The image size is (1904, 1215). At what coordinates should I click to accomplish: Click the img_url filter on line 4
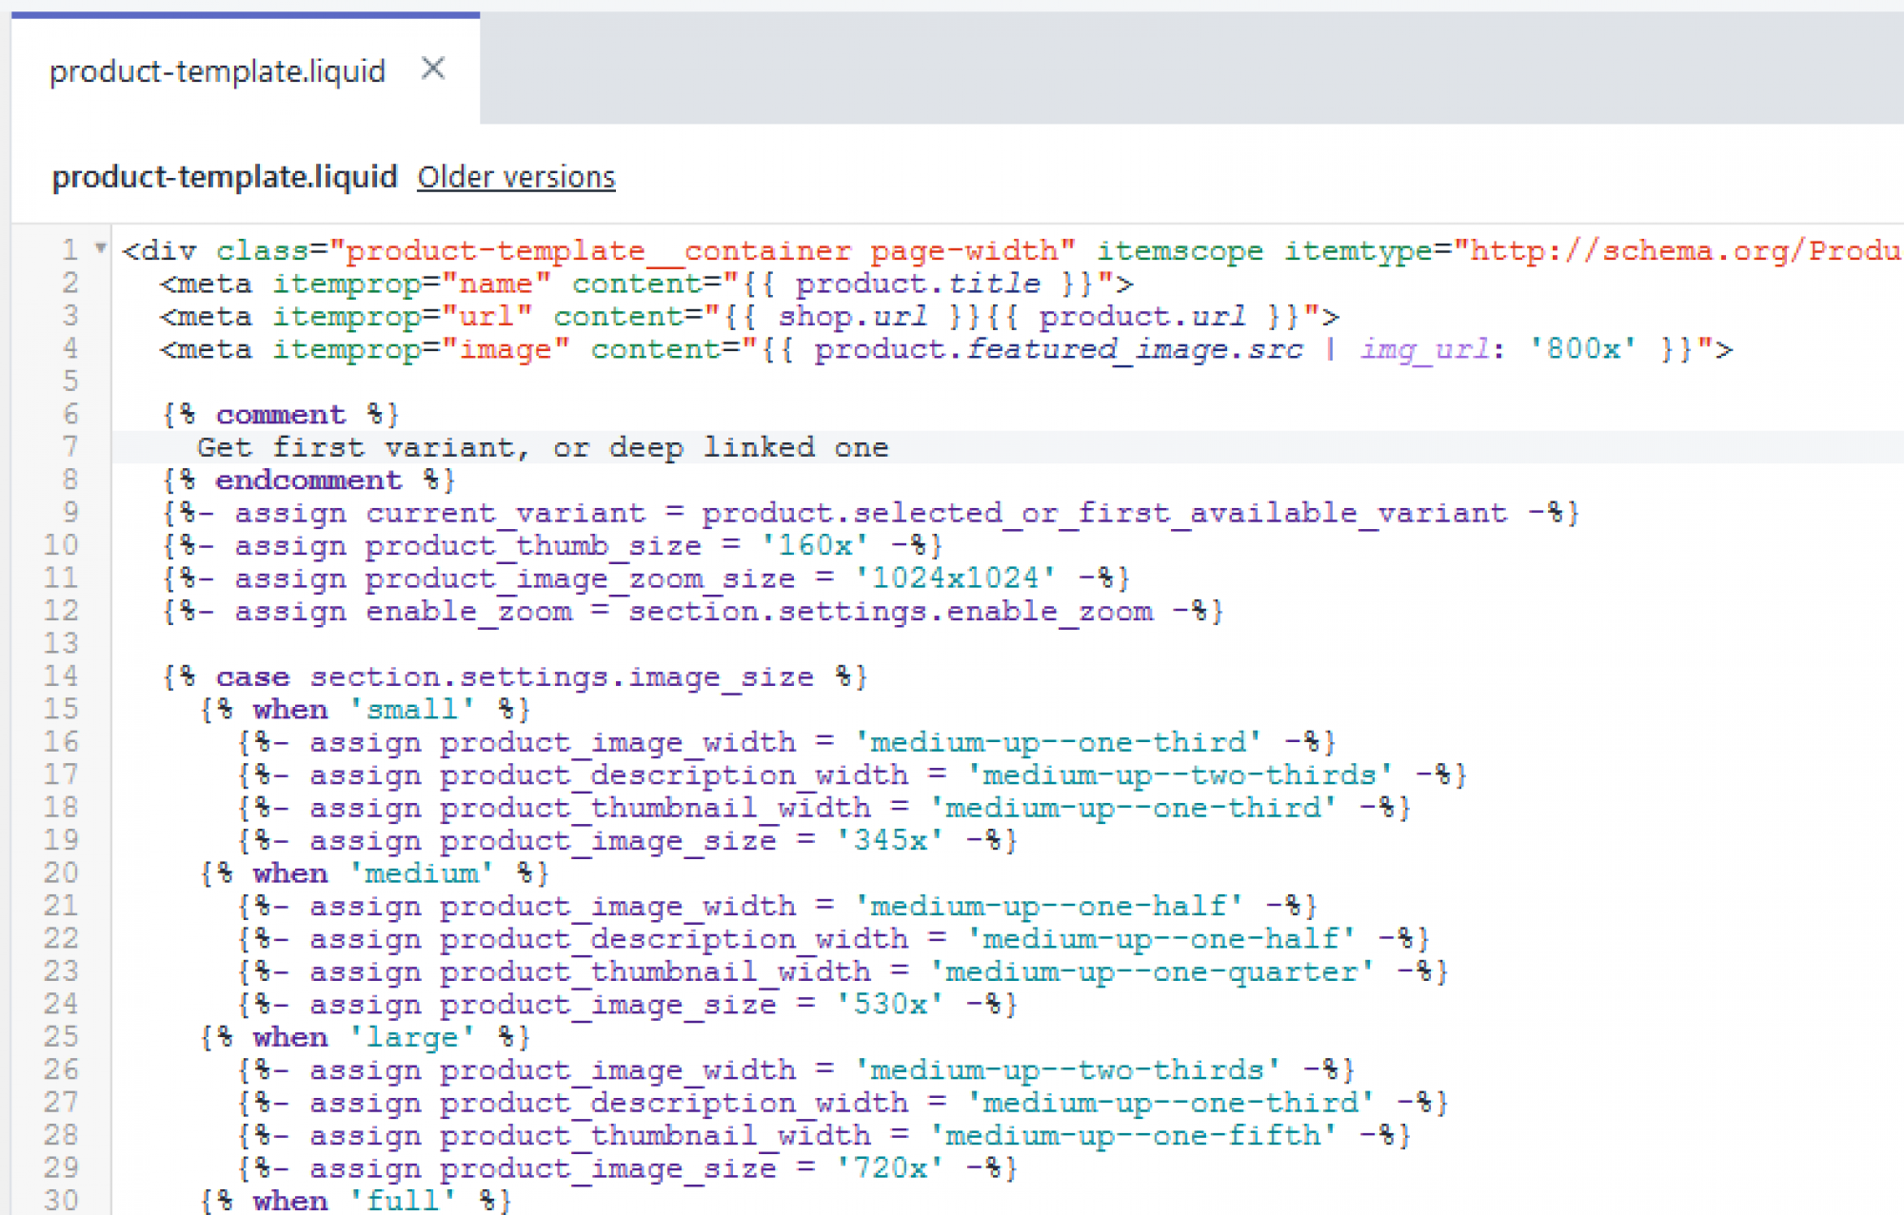pyautogui.click(x=1423, y=349)
